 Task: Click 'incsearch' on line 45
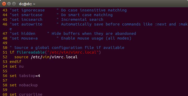point(32,20)
